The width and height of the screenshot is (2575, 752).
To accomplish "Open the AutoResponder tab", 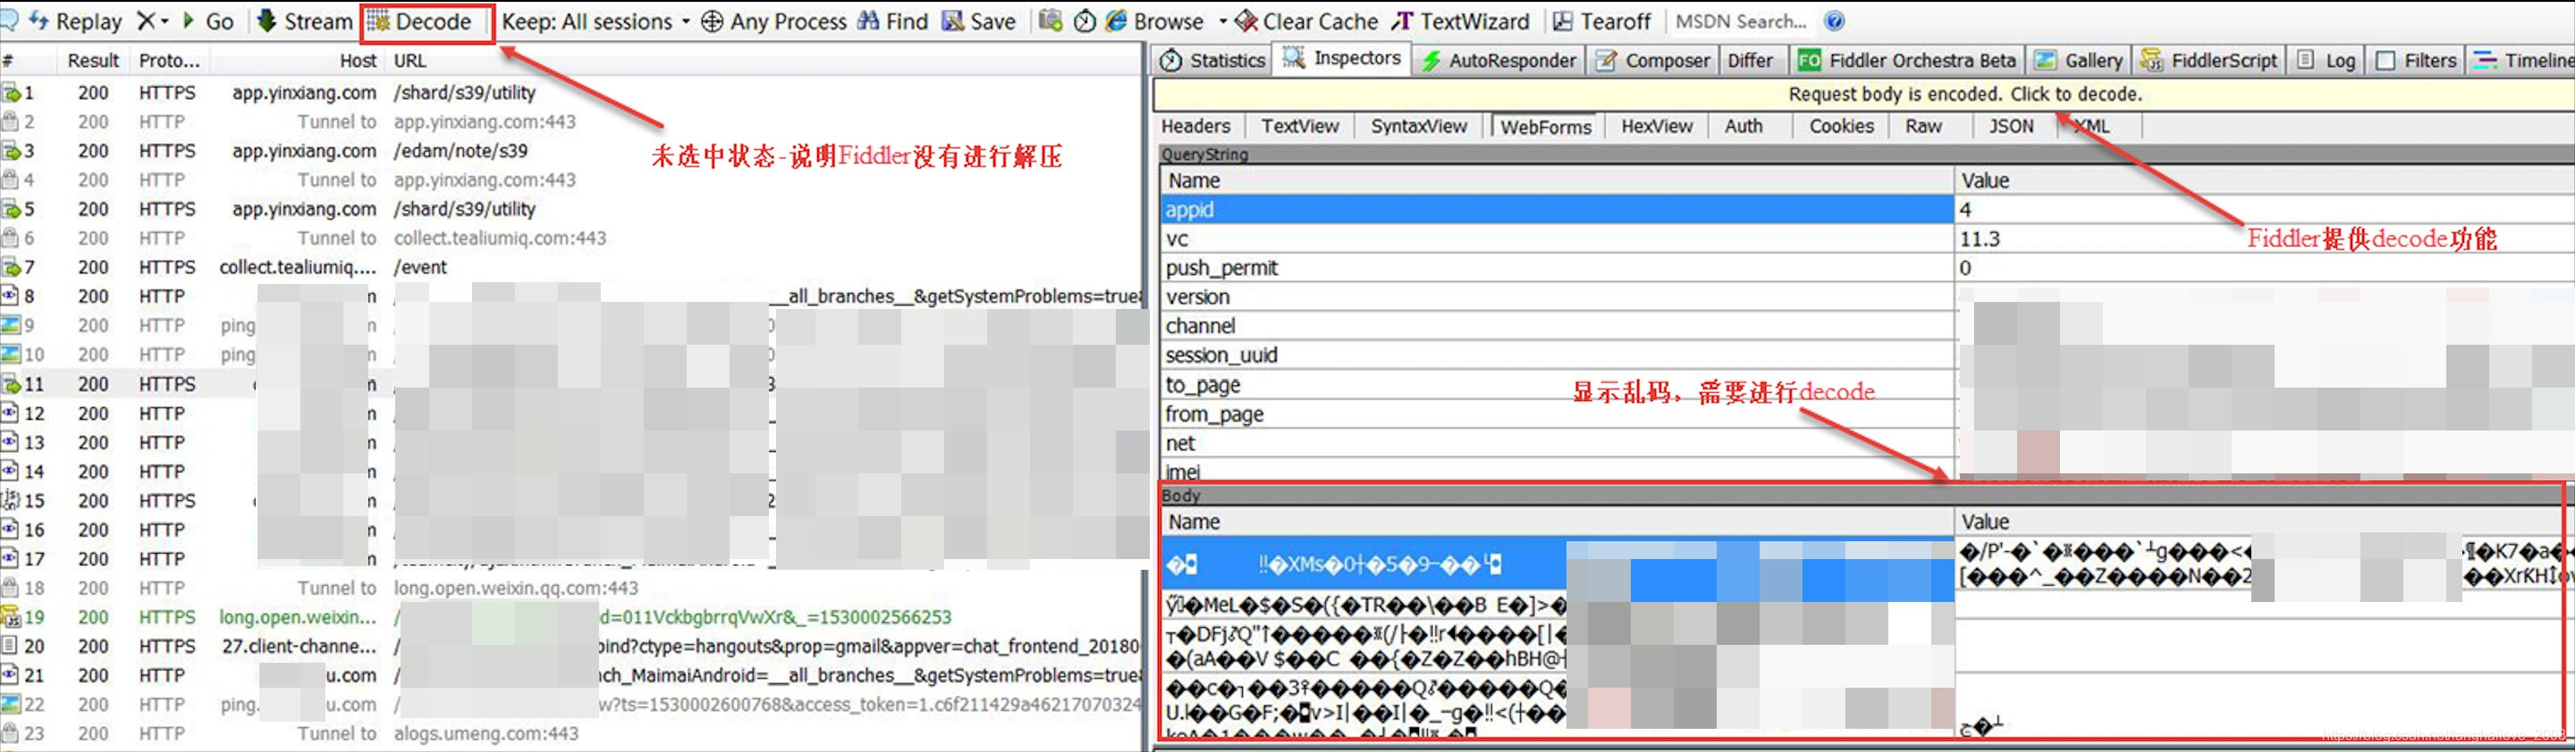I will [x=1499, y=60].
